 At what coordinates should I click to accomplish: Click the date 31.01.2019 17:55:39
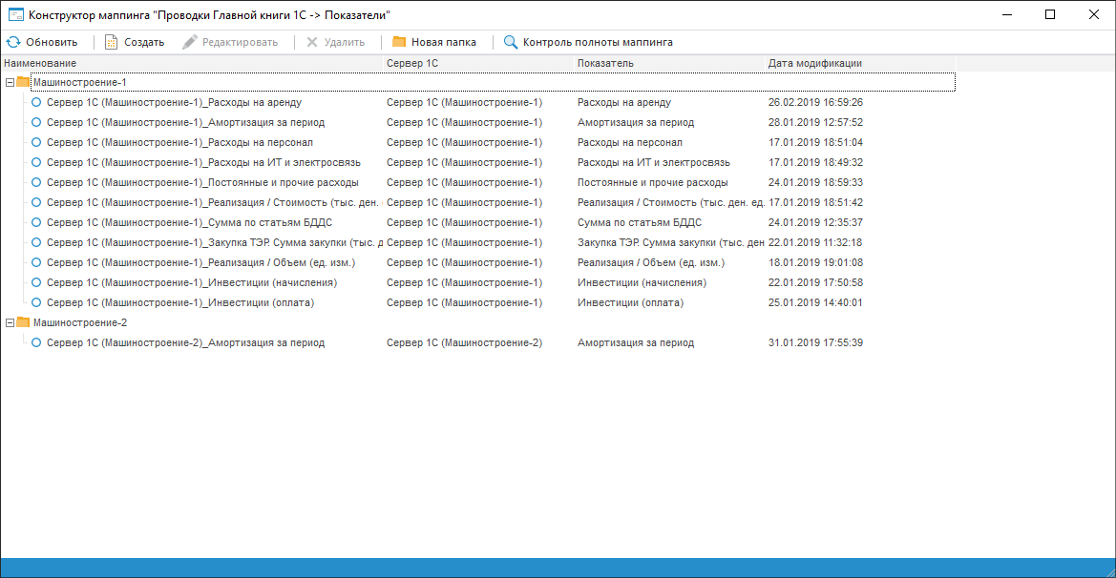tap(815, 342)
